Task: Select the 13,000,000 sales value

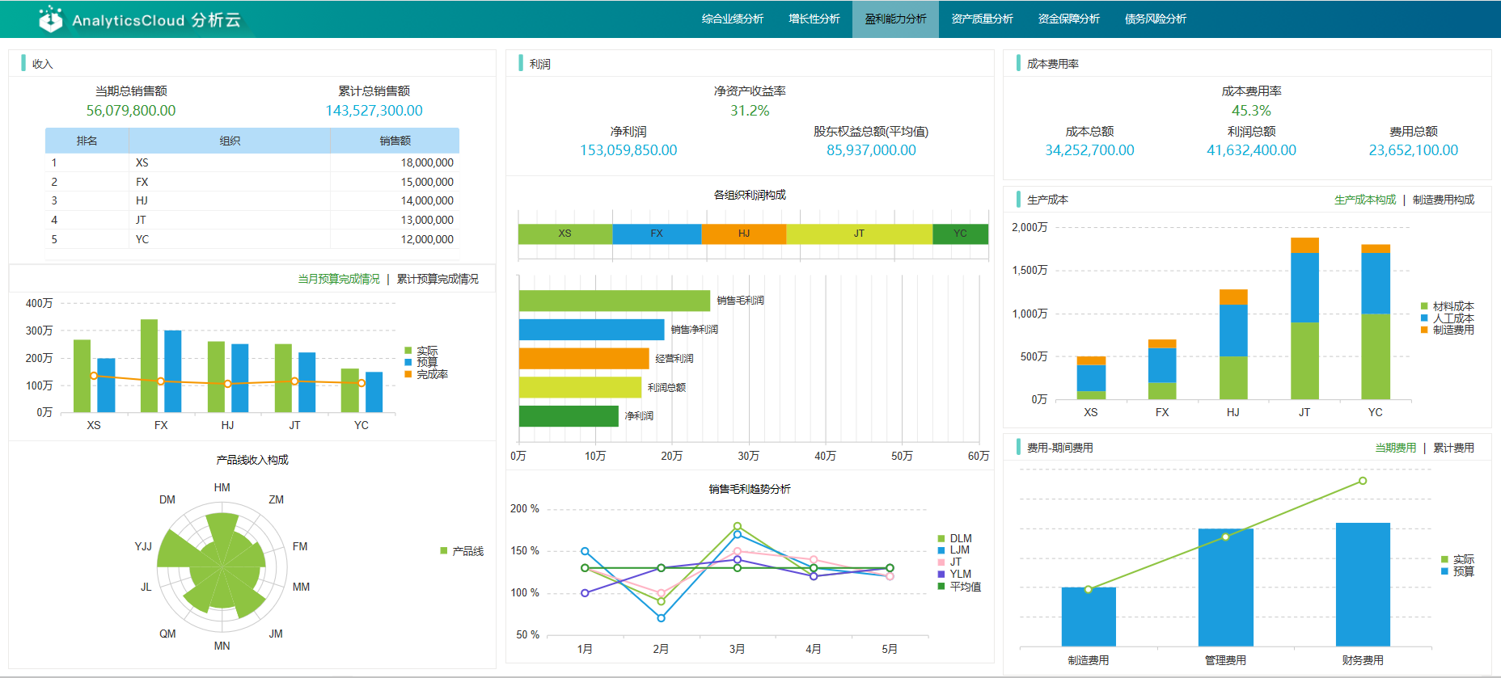Action: click(x=427, y=220)
